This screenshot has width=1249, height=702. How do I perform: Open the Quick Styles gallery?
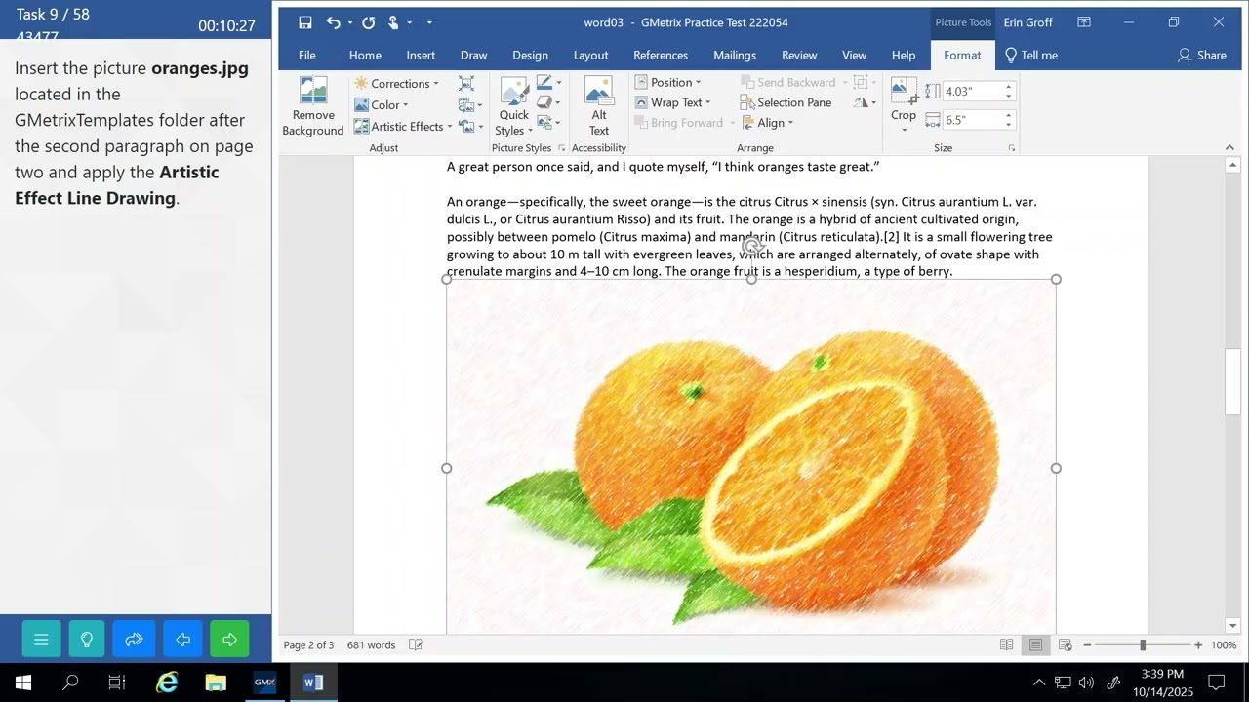[514, 106]
